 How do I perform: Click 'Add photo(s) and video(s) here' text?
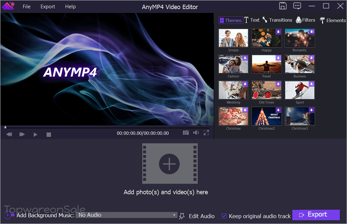166,192
